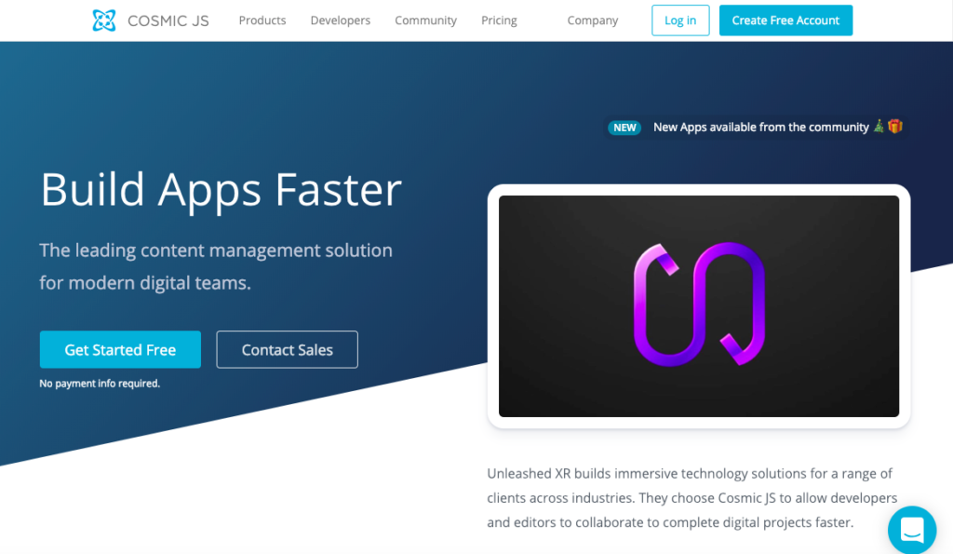
Task: Click Get Started Free
Action: coord(120,349)
